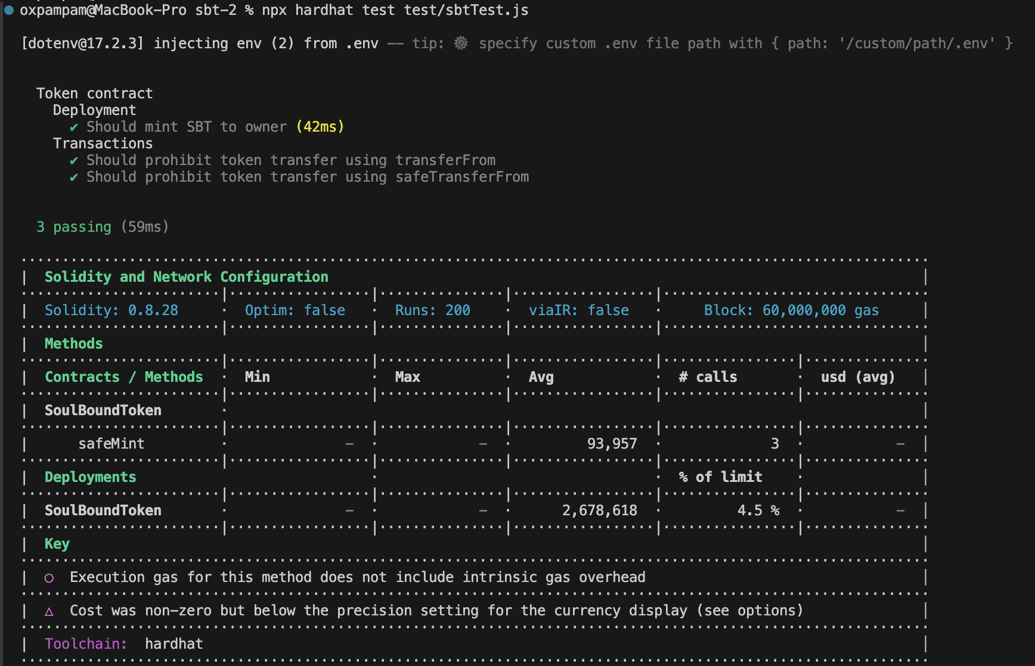
Task: Click the yellow (42ms) test duration
Action: coord(320,127)
